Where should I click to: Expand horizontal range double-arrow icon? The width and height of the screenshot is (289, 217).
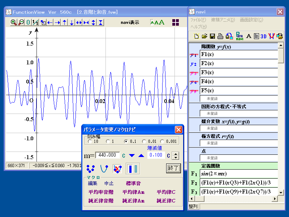(79, 22)
